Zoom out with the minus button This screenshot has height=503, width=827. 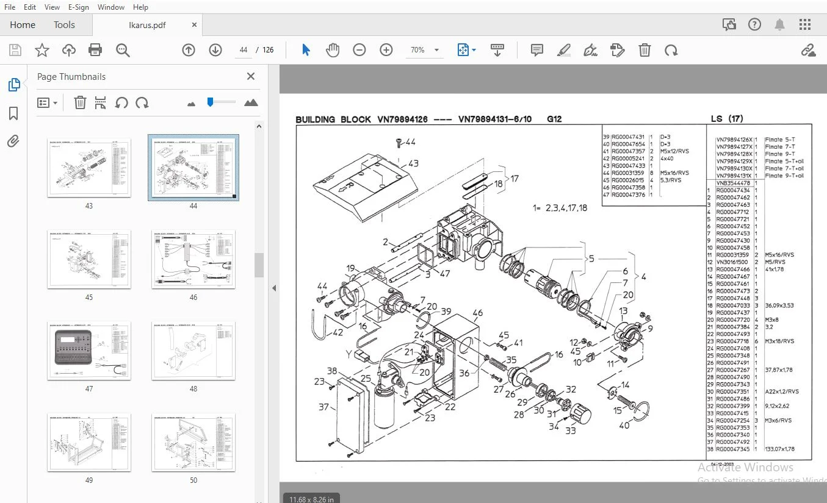(359, 50)
